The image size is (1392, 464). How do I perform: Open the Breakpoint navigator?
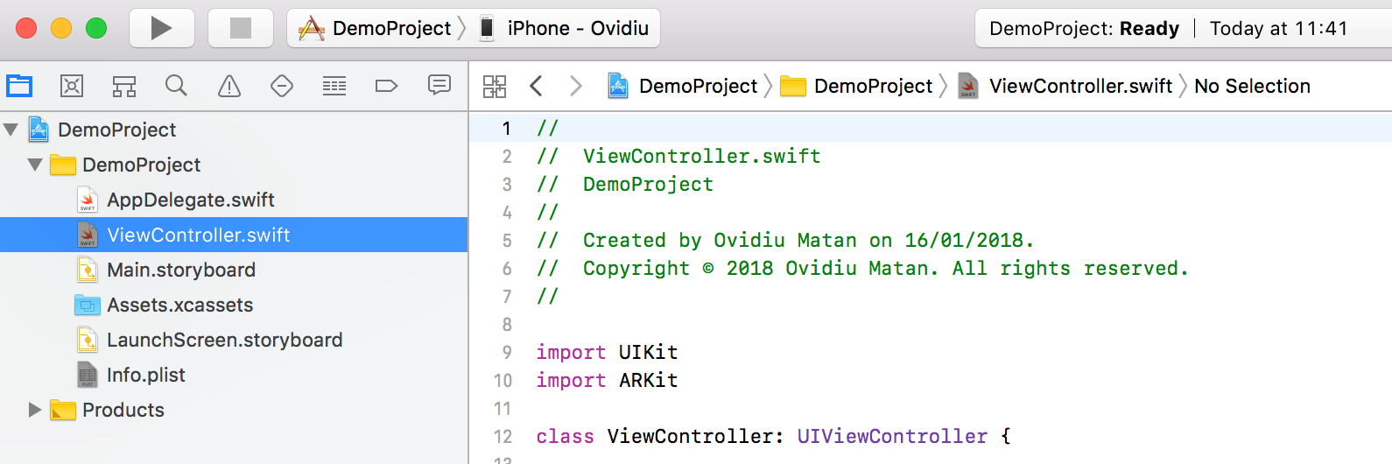pyautogui.click(x=386, y=86)
